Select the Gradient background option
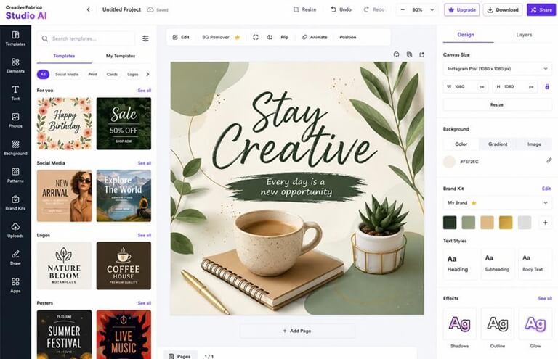 [498, 144]
